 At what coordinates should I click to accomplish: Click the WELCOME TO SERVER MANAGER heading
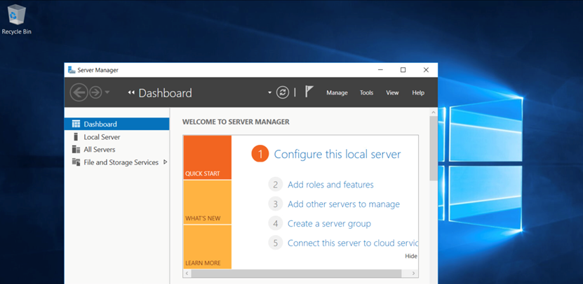pos(236,122)
